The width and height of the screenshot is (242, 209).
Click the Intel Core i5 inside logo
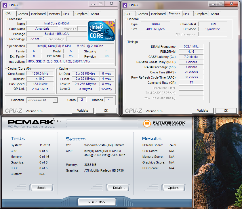101,31
